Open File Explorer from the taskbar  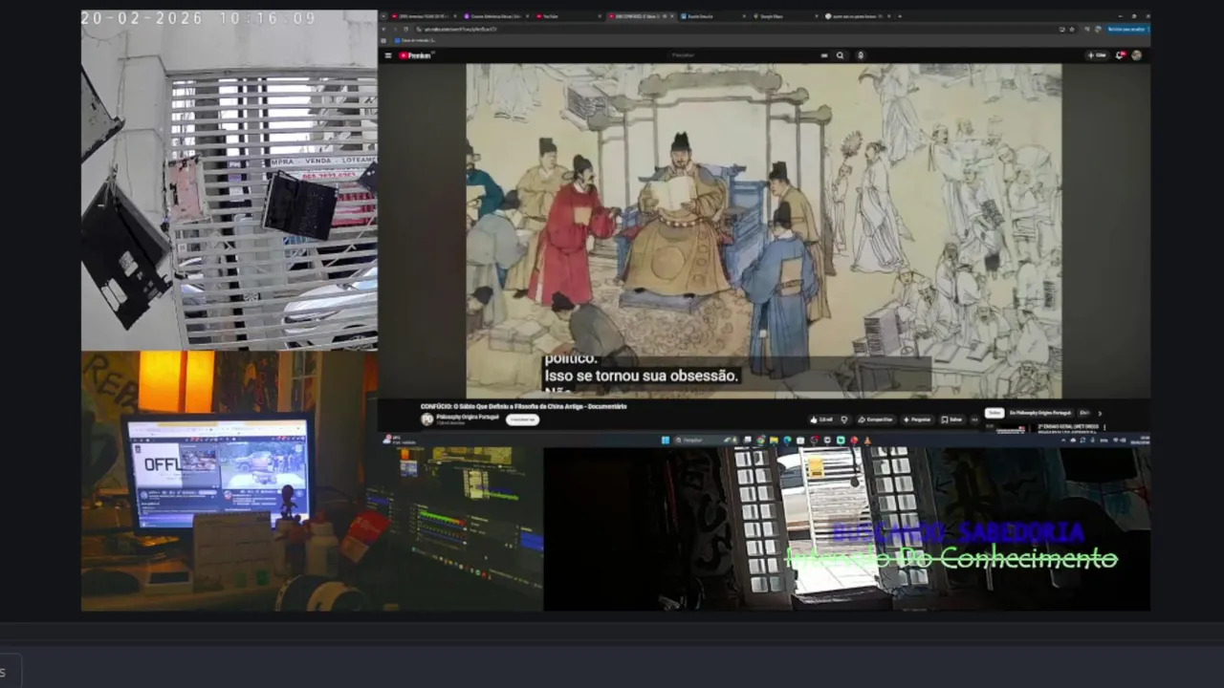point(774,440)
